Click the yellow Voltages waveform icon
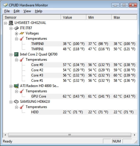140x146 pixels. pos(22,33)
